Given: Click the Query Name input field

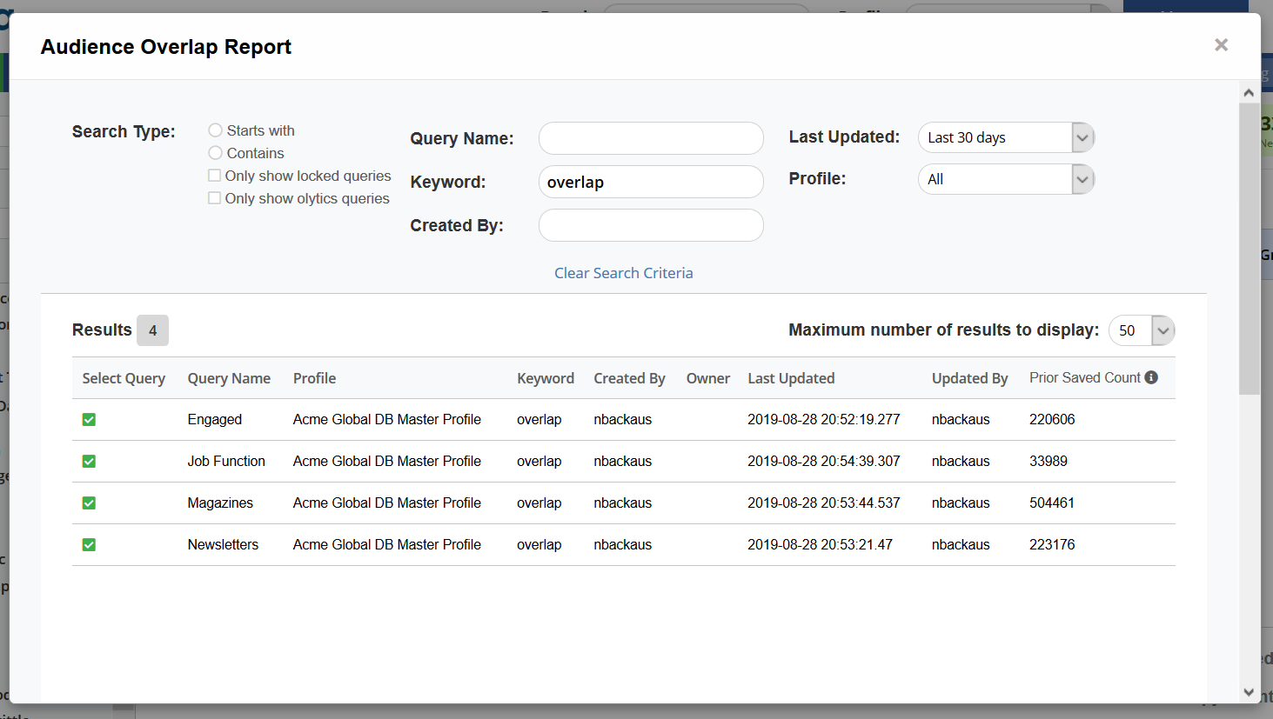Looking at the screenshot, I should click(x=651, y=138).
